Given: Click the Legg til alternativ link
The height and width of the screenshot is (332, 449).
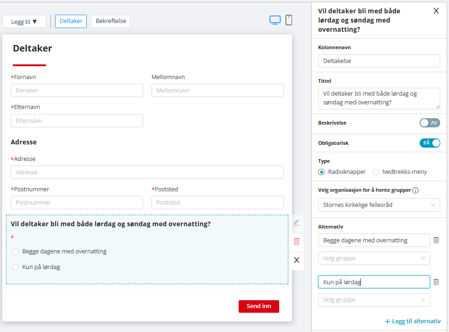Looking at the screenshot, I should pos(413,321).
